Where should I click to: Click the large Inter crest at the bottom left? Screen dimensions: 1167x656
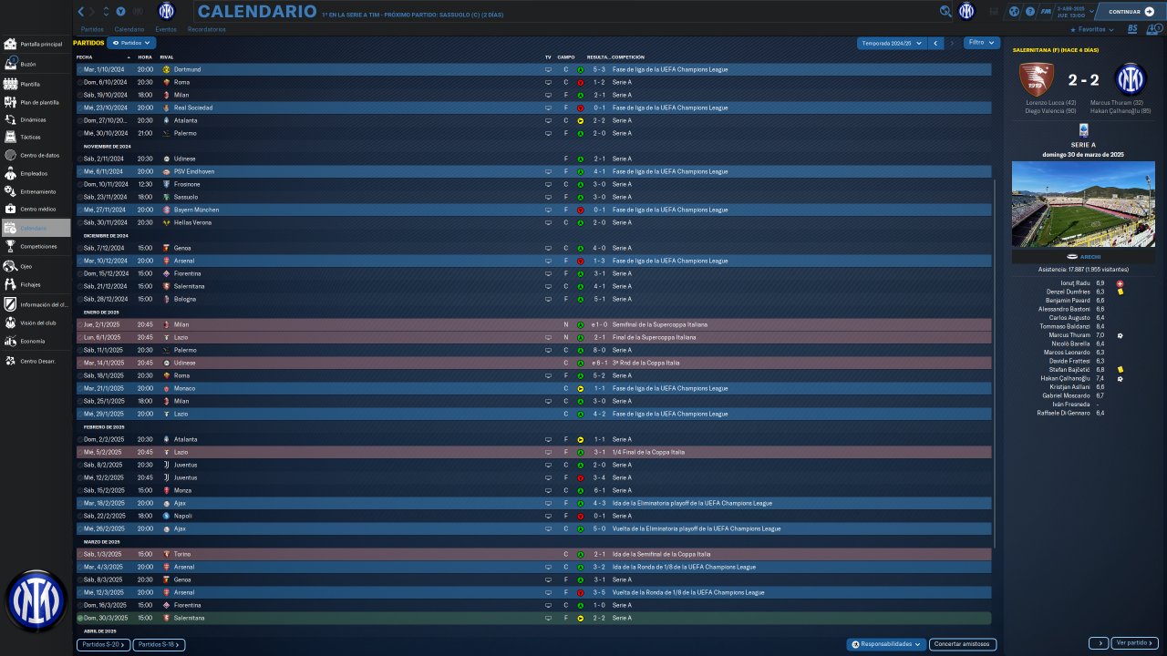36,601
